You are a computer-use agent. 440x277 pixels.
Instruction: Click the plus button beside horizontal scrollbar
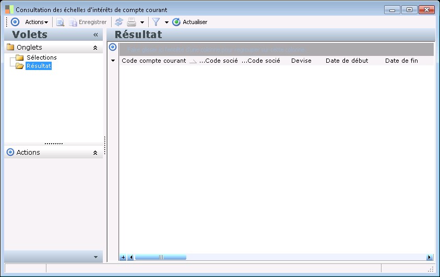(123, 257)
